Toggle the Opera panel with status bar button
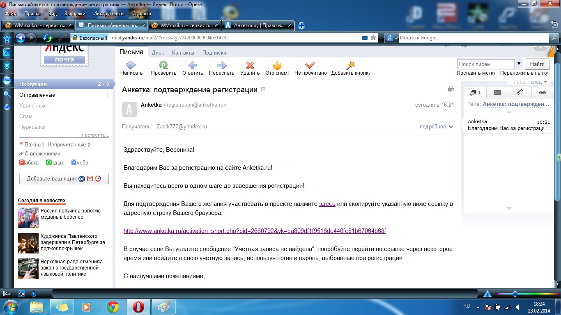The image size is (561, 315). (x=7, y=294)
